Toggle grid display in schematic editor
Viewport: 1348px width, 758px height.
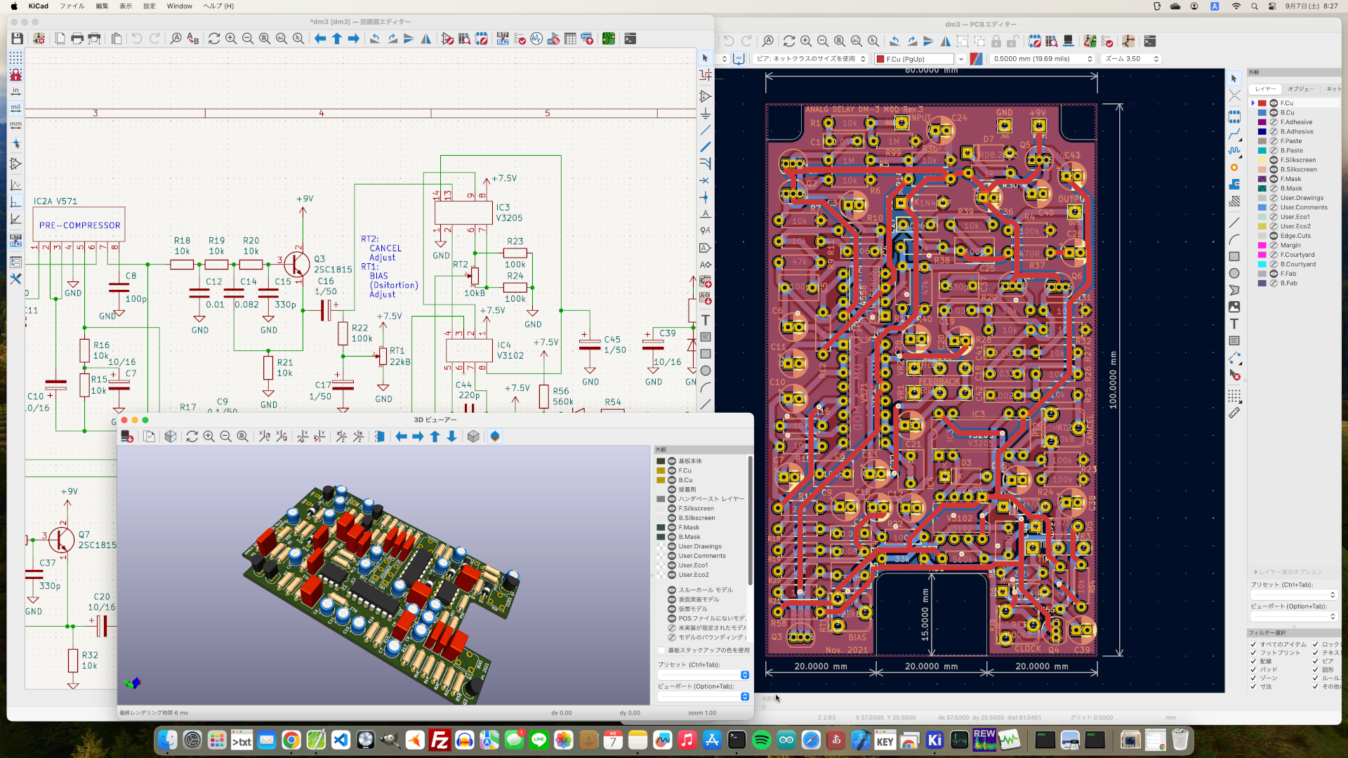[x=15, y=57]
